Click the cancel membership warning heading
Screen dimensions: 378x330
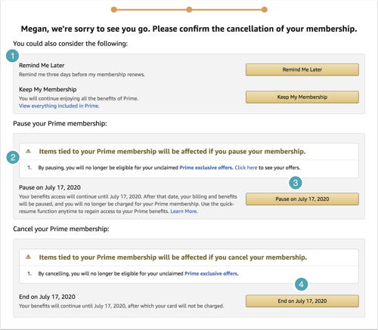tap(173, 258)
